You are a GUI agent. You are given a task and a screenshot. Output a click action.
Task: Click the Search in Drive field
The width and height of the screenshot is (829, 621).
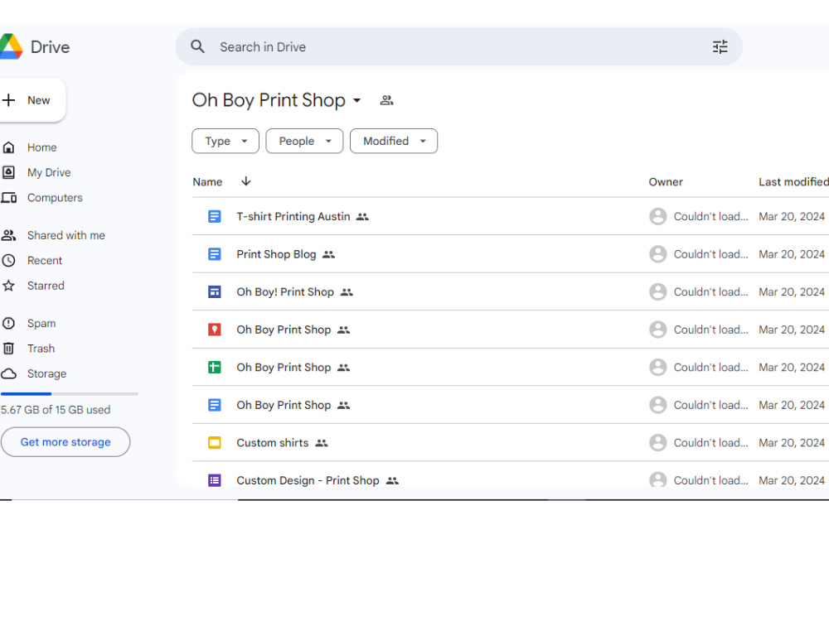tap(332, 46)
